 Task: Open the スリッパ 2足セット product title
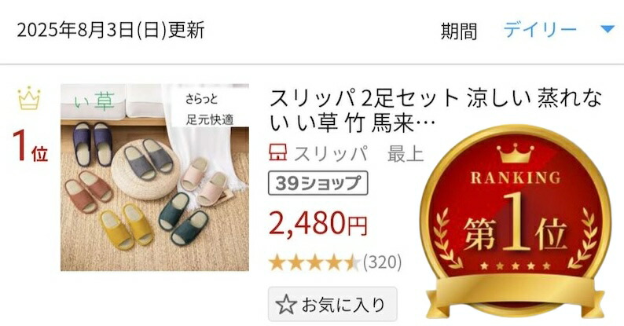pyautogui.click(x=435, y=111)
